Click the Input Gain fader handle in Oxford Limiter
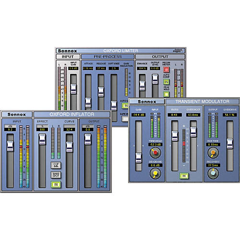The image size is (240, 240). pyautogui.click(x=73, y=89)
